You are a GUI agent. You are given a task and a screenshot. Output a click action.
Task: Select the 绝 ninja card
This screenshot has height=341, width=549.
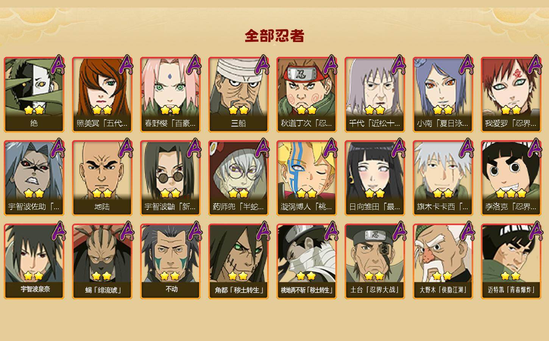pos(34,95)
